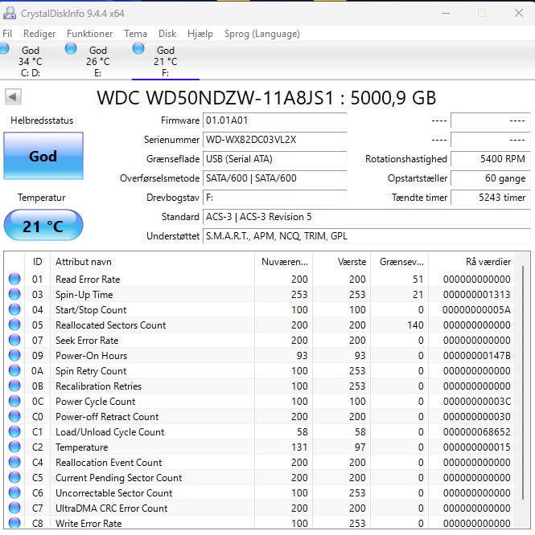Click blue health orb of disk C: D:
Image resolution: width=535 pixels, height=535 pixels.
(x=4, y=48)
